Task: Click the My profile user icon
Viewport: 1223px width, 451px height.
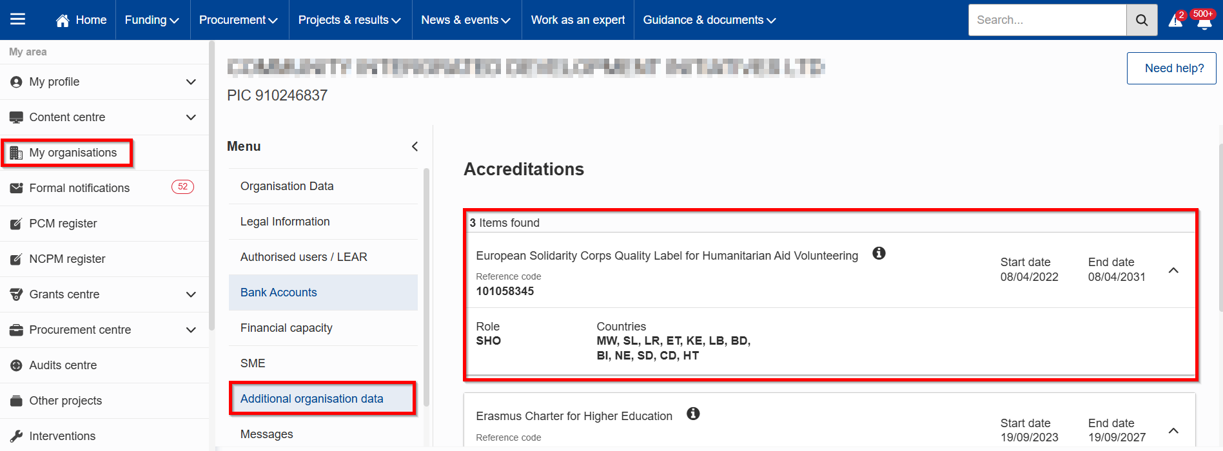Action: pos(16,82)
